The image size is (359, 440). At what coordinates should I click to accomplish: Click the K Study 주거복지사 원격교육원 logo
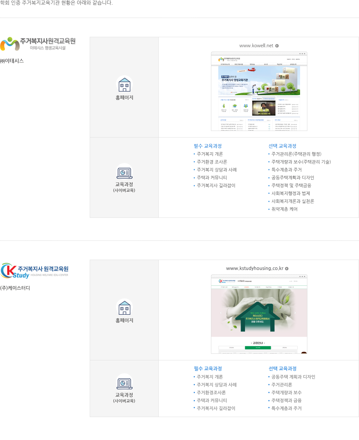pyautogui.click(x=34, y=271)
